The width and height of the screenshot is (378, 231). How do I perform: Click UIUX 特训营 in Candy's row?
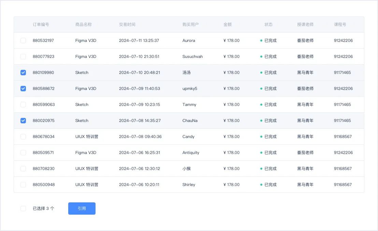[x=87, y=137]
